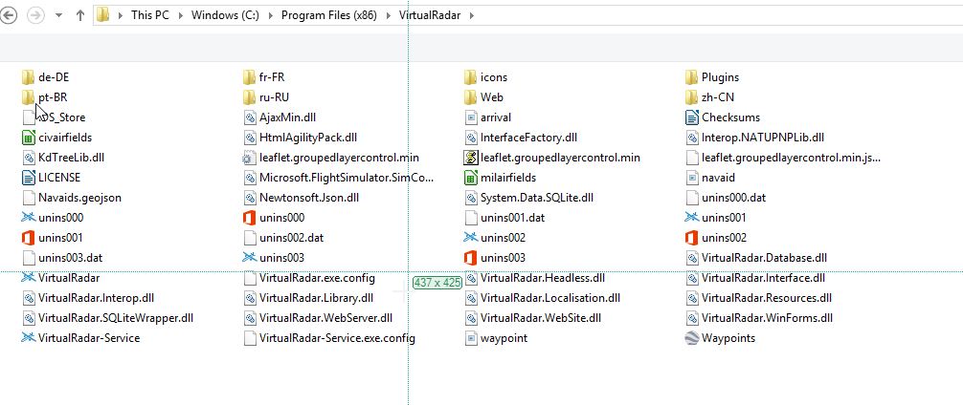963x405 pixels.
Task: Select InterfaceFactory.dll
Action: (521, 138)
